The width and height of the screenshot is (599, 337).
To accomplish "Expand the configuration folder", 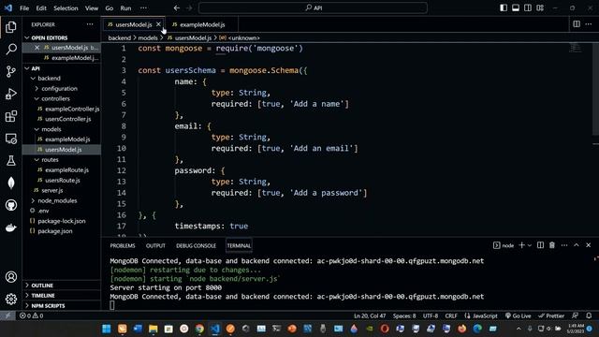I will tap(59, 89).
